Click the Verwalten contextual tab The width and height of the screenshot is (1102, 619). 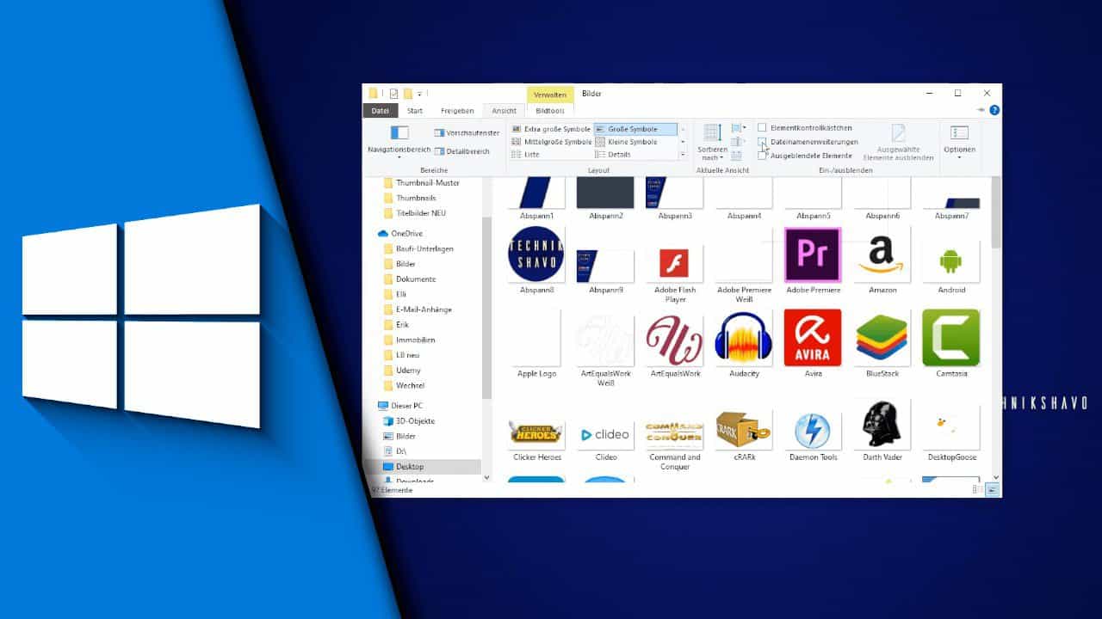coord(550,95)
